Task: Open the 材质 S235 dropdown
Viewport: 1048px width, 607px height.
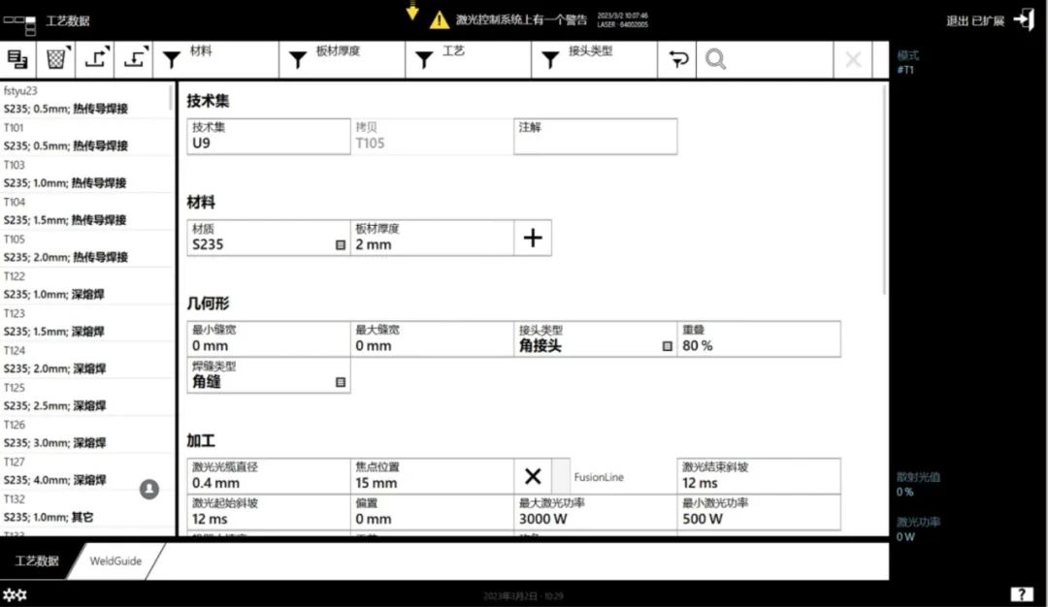Action: [x=269, y=238]
